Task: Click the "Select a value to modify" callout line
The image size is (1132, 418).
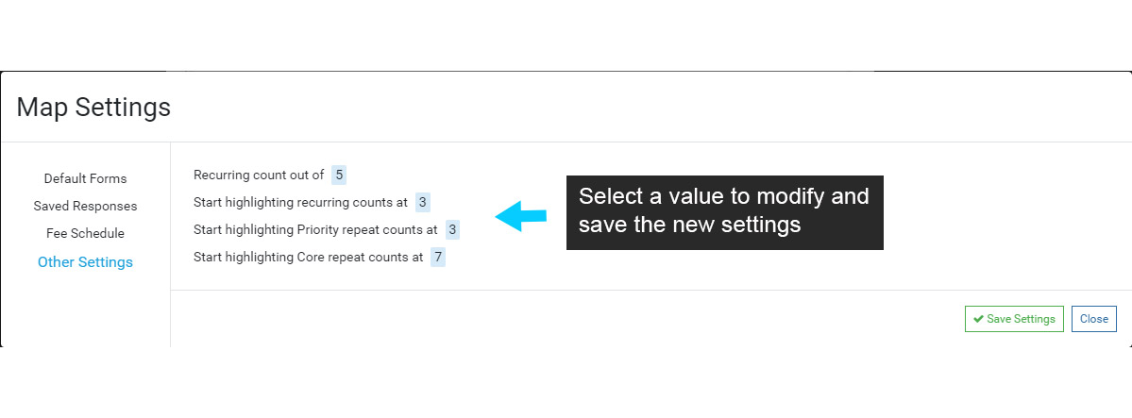Action: point(723,197)
